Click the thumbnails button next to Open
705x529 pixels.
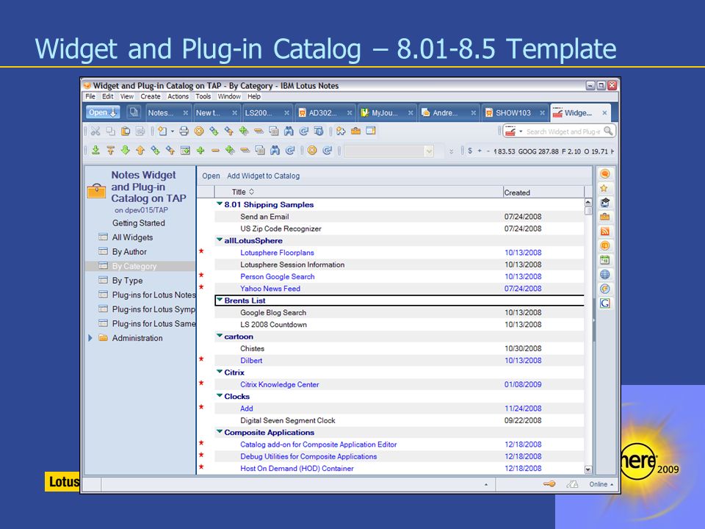tap(134, 112)
